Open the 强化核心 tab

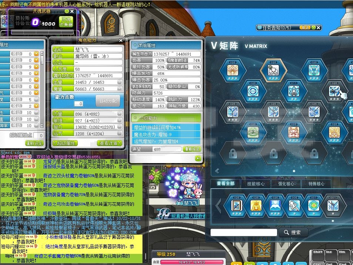click(286, 184)
